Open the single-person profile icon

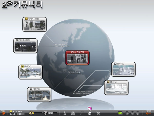(65, 113)
